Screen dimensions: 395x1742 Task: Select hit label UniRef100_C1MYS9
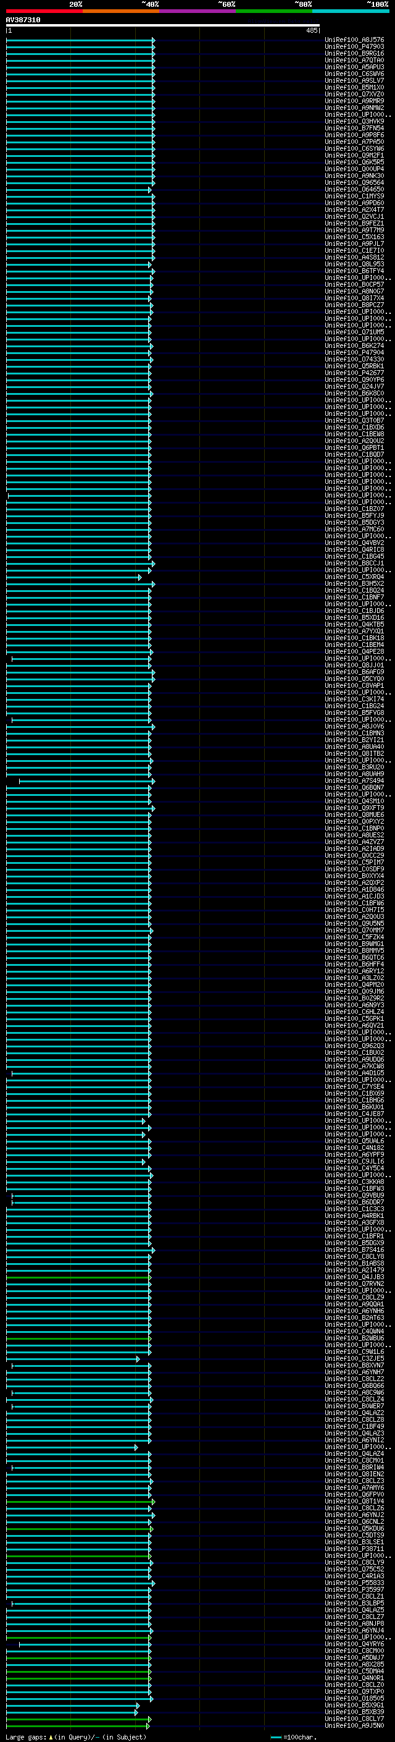[x=354, y=196]
